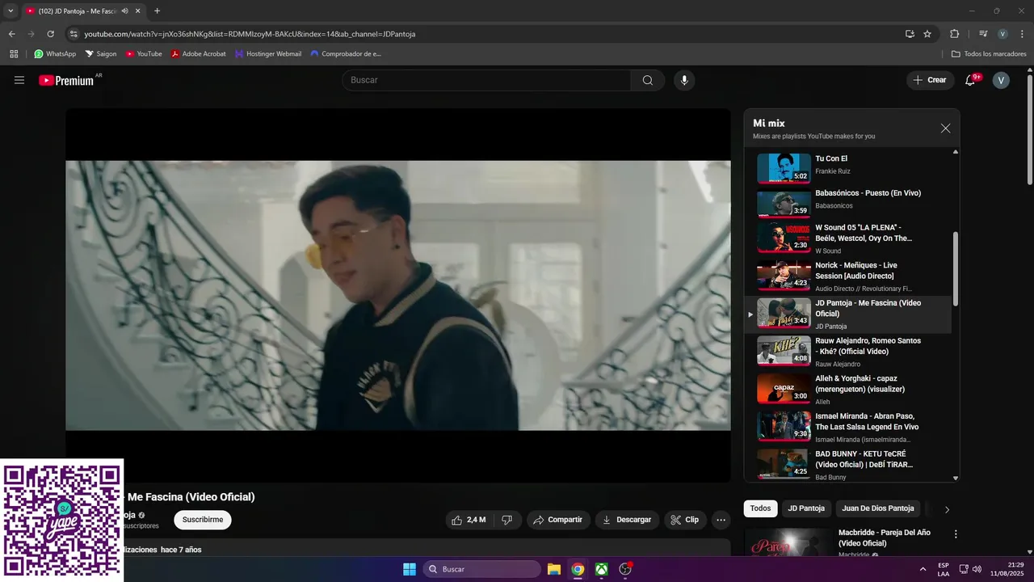1034x582 pixels.
Task: Click the Buscar search field on YouTube
Action: 486,80
